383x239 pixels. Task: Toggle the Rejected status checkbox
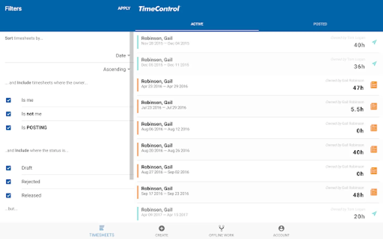pyautogui.click(x=9, y=182)
